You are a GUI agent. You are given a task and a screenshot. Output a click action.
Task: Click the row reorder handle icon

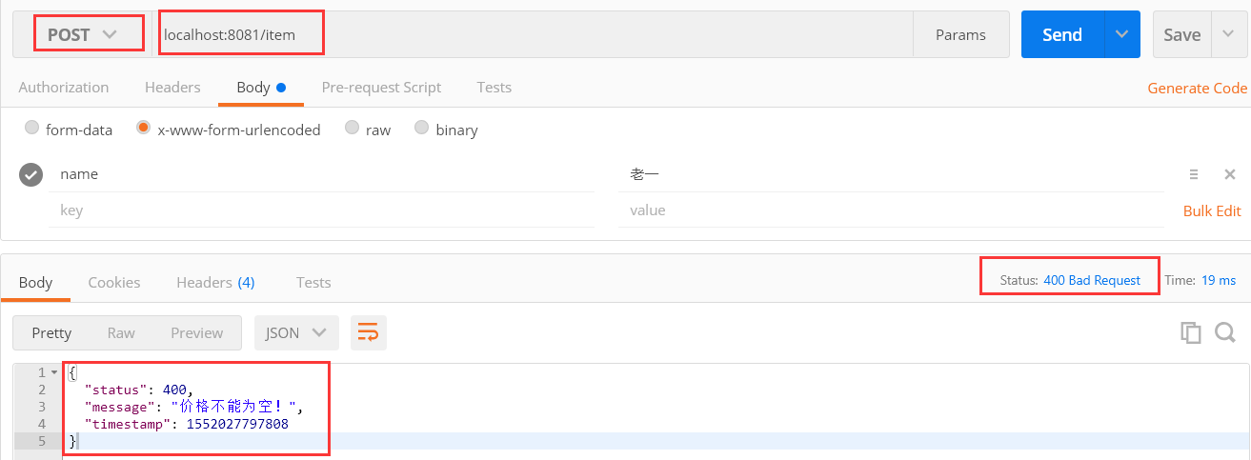(1193, 174)
